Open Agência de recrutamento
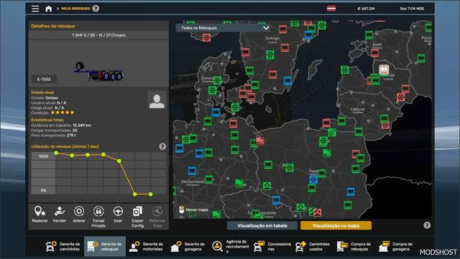The width and height of the screenshot is (460, 259). (231, 246)
